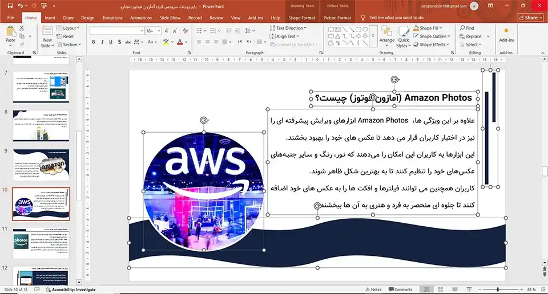The height and width of the screenshot is (294, 548).
Task: Switch to Reading View icon
Action: click(455, 289)
